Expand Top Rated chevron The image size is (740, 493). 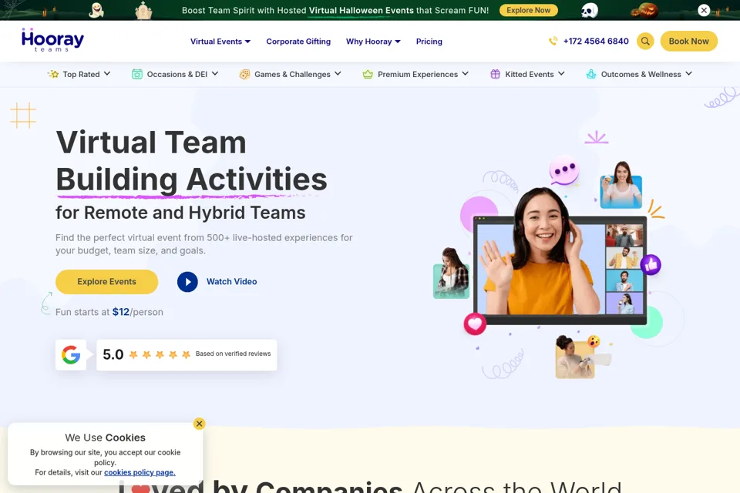[x=107, y=74]
